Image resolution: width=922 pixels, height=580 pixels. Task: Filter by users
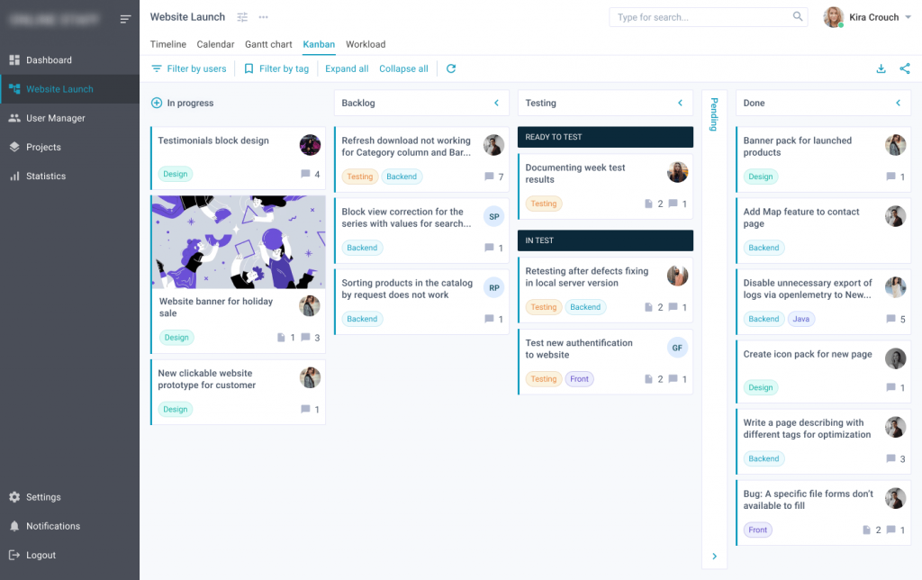pyautogui.click(x=188, y=68)
